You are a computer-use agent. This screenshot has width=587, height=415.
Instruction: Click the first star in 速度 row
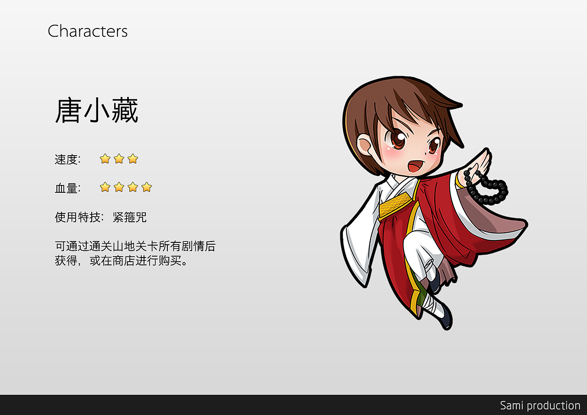pyautogui.click(x=105, y=159)
